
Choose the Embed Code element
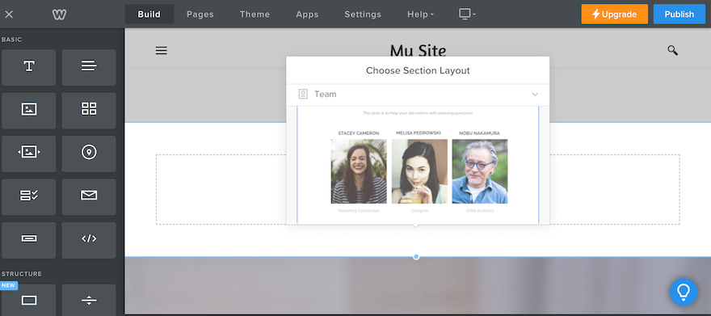point(89,239)
